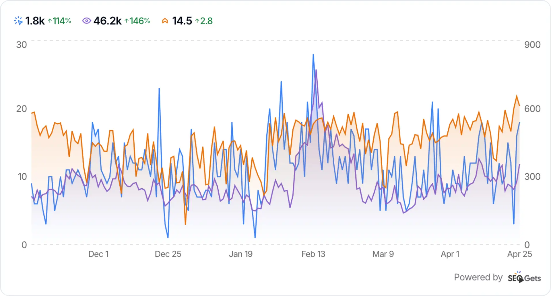Viewport: 551px width, 296px height.
Task: Select the Feb 13 axis label
Action: (313, 254)
